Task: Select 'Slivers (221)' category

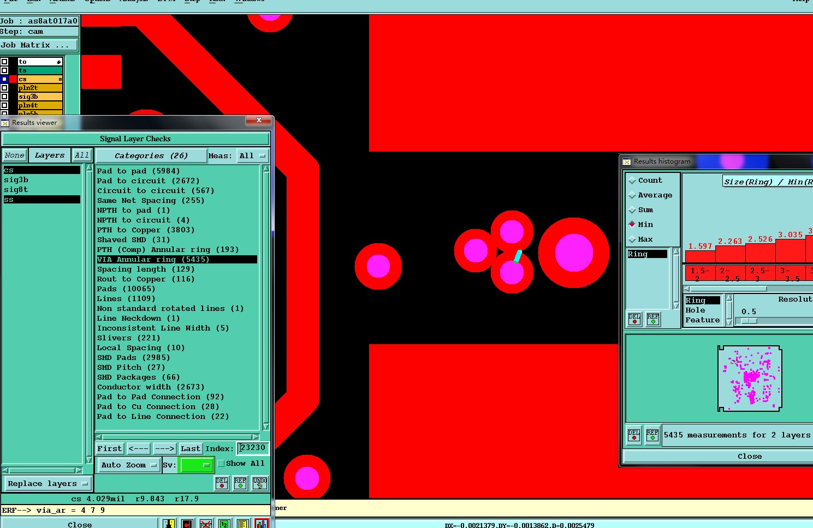Action: pyautogui.click(x=128, y=338)
